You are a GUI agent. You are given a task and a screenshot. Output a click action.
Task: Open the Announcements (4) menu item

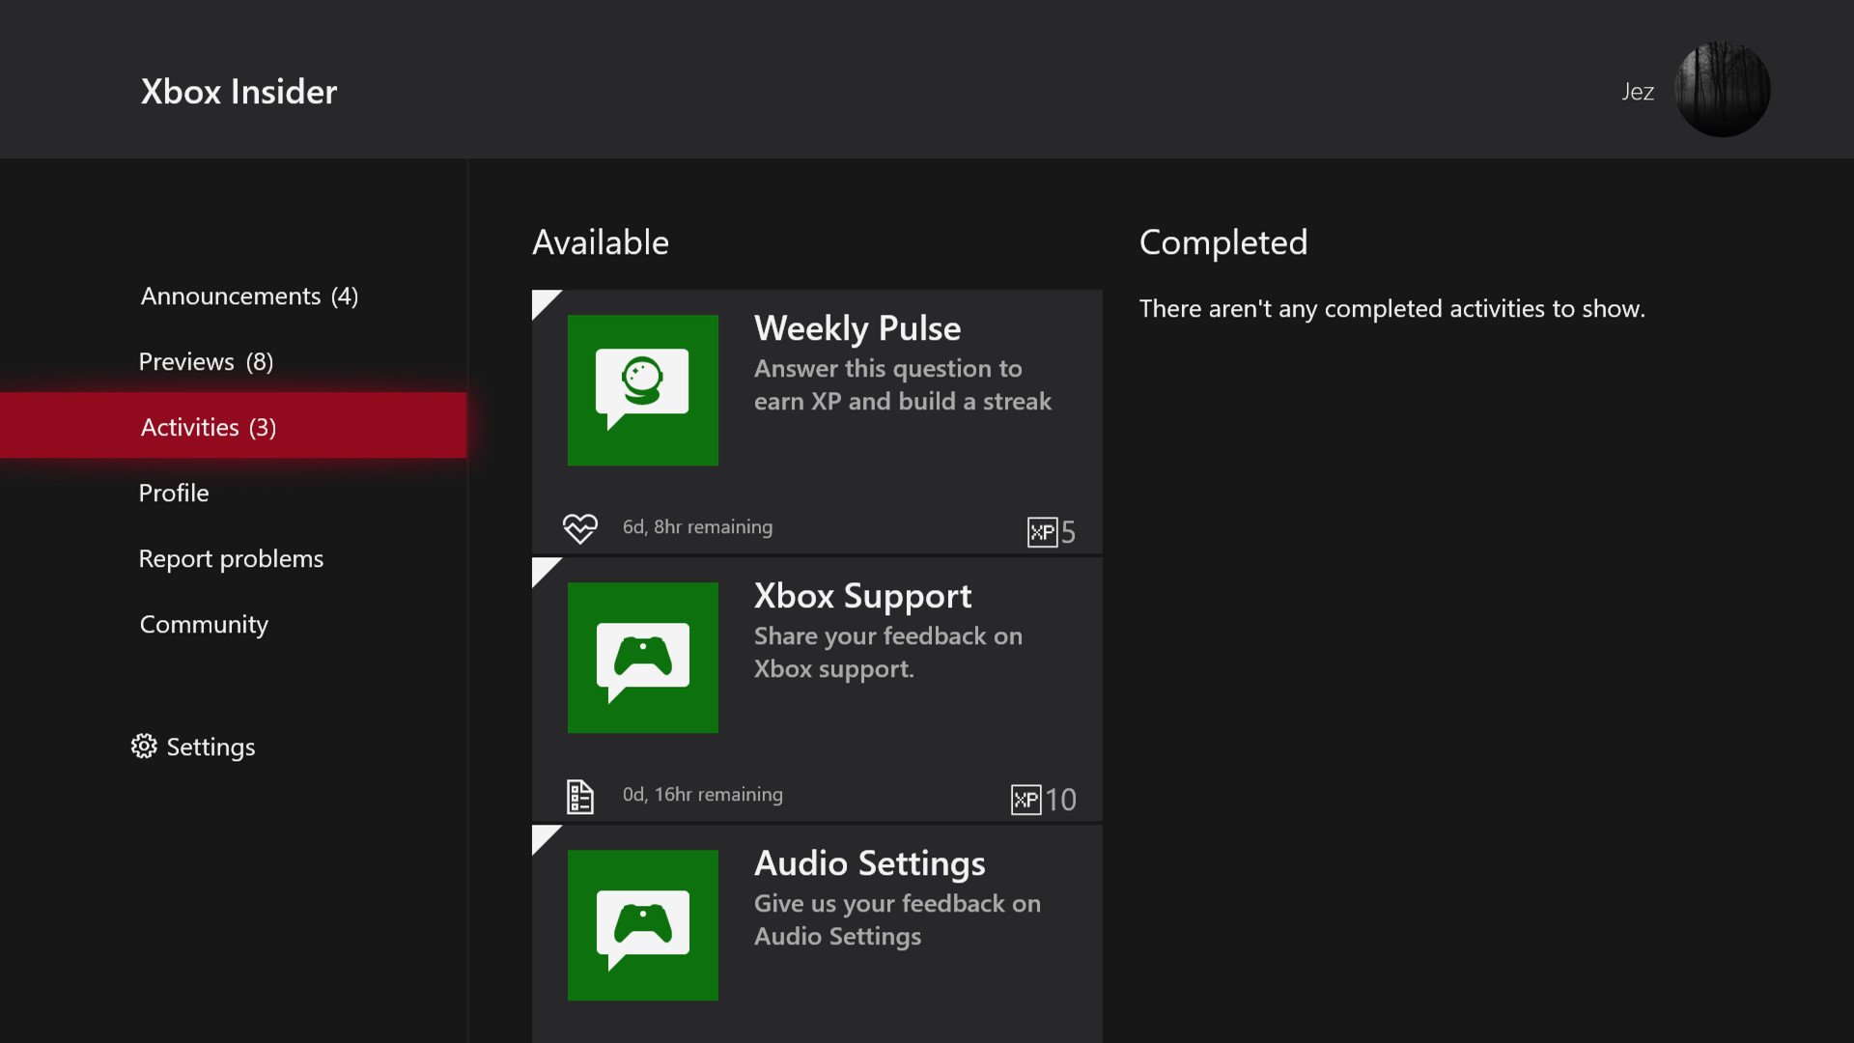click(249, 296)
